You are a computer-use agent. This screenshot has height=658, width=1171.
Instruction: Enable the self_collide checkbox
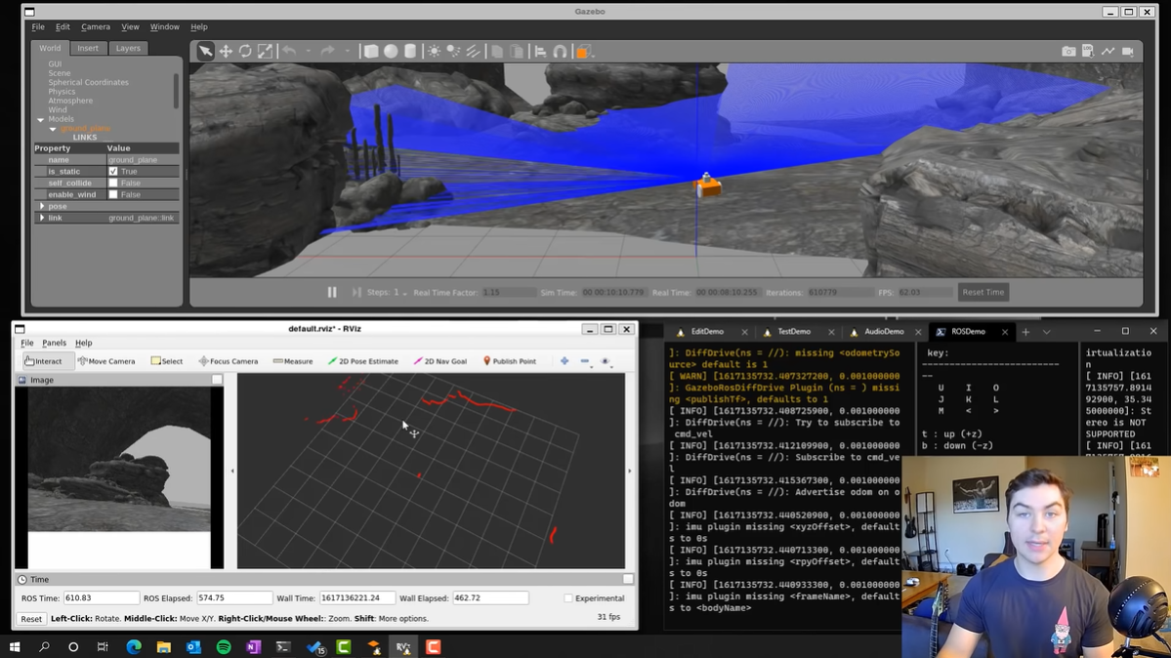(113, 184)
